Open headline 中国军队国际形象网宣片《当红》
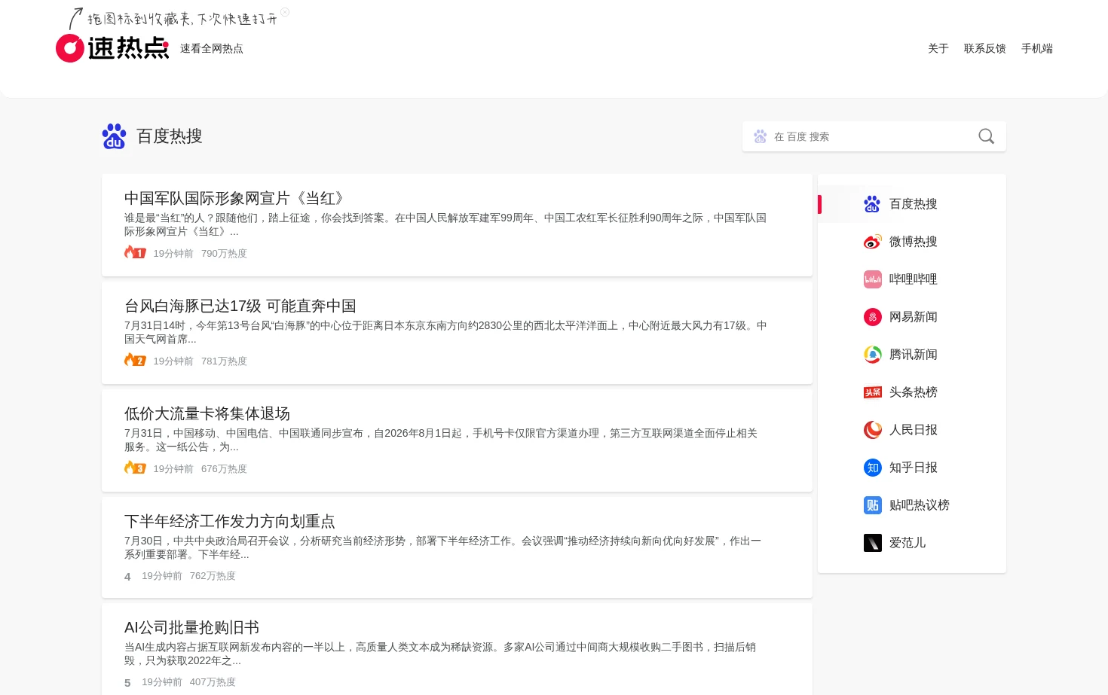Screen dimensions: 1108x695 (237, 198)
